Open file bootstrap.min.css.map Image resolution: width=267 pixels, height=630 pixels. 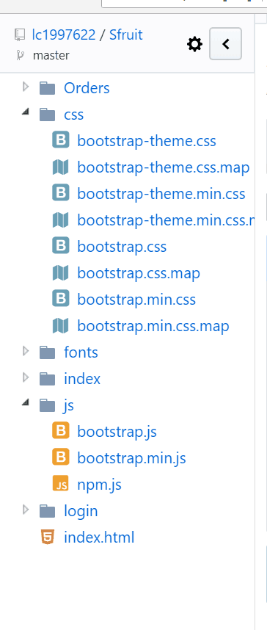(153, 326)
